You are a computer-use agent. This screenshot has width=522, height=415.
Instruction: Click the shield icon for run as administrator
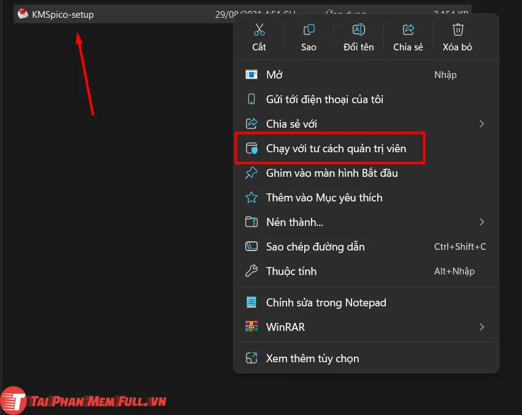point(251,149)
